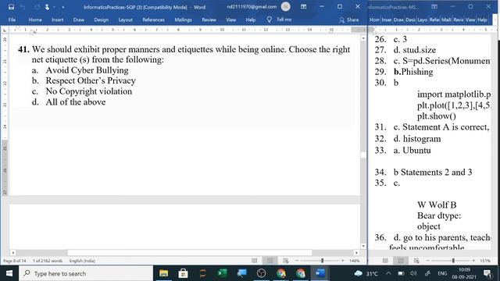Viewport: 500px width, 281px height.
Task: Open the Draw tab in left window
Action: pyautogui.click(x=78, y=20)
